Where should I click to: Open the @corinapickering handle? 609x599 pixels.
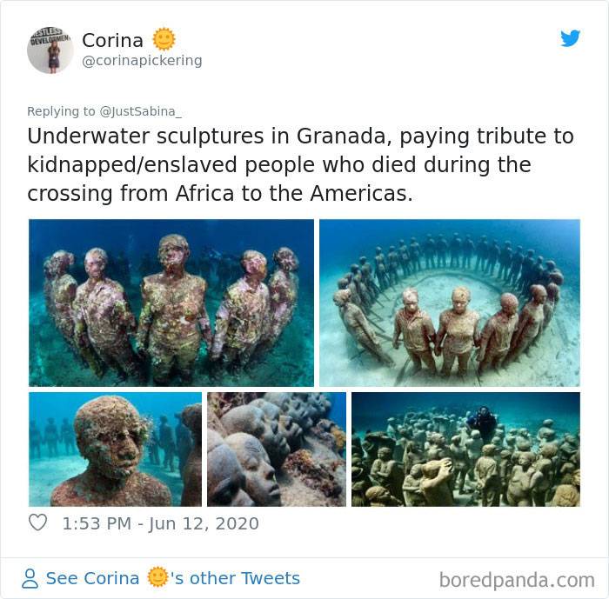(x=142, y=61)
